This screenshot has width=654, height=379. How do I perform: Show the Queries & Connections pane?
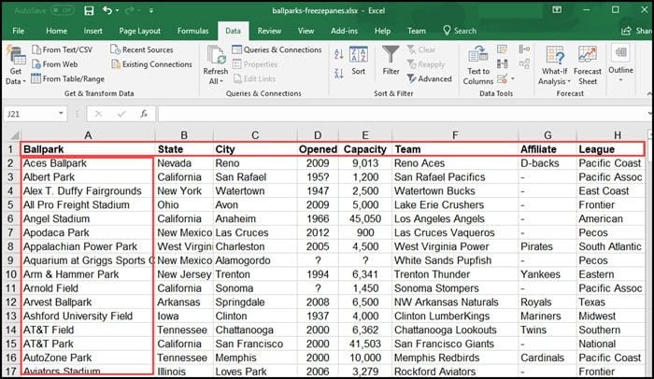tap(277, 49)
